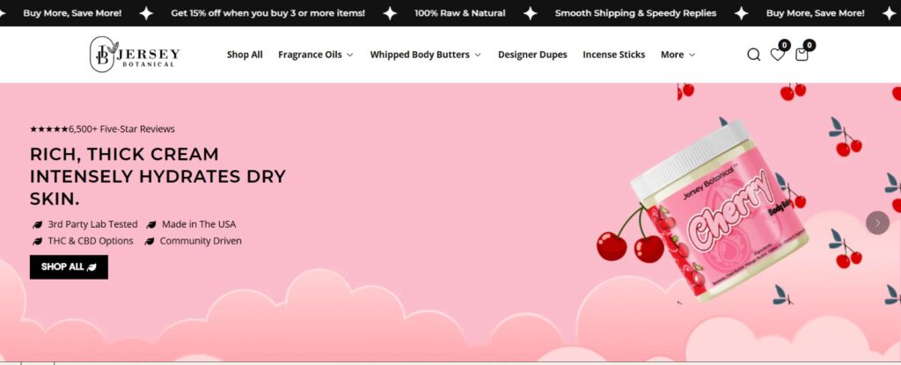Click the leaf icon beside THC & CBD Options

(x=37, y=241)
